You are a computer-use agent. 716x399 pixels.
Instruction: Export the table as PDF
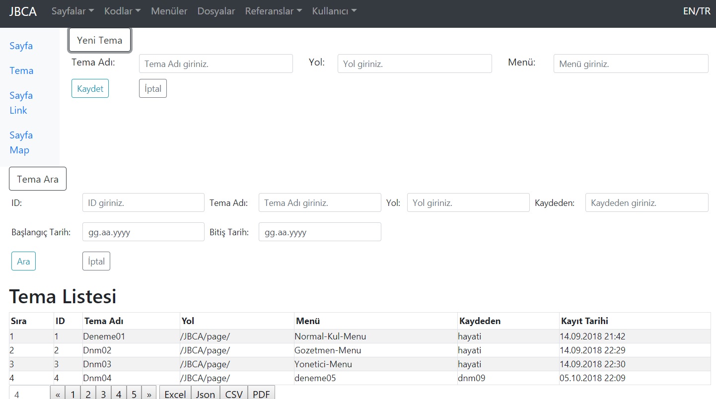tap(261, 393)
